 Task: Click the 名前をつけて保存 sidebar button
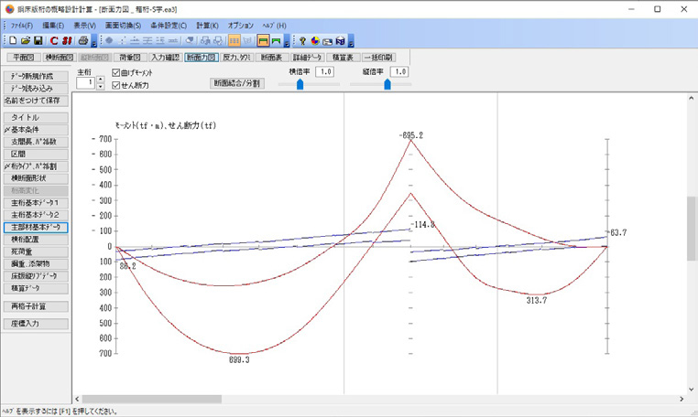tap(36, 101)
